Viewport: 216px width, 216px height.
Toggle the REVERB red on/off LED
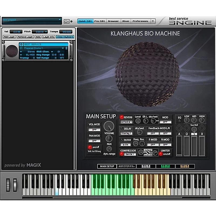[122, 117]
